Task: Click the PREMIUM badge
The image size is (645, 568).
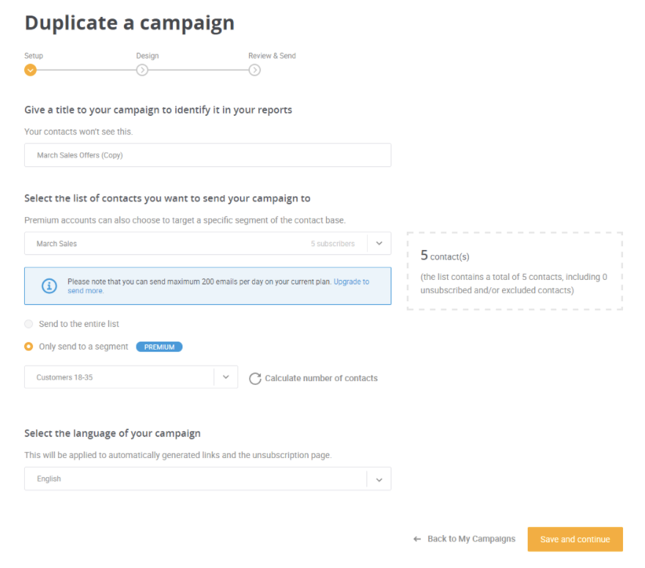Action: 159,347
